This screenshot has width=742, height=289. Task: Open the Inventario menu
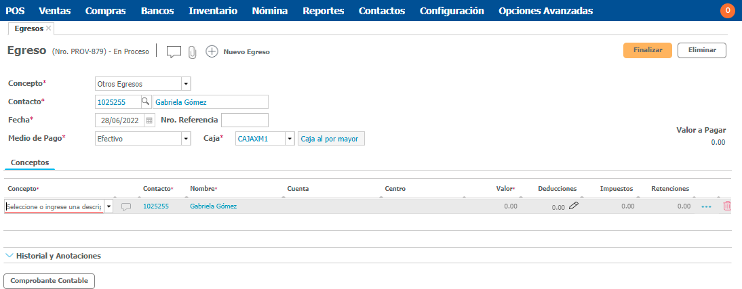(213, 11)
